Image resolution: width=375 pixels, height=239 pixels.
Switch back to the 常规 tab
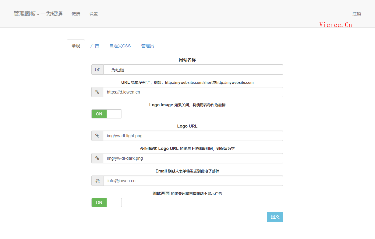pyautogui.click(x=76, y=46)
